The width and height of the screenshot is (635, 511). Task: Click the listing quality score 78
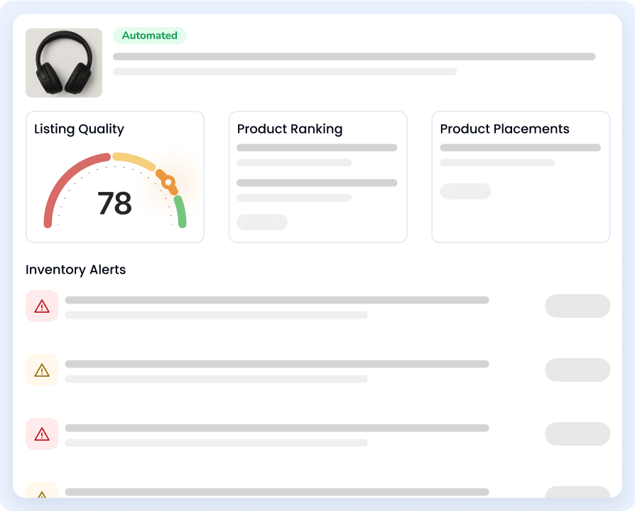[x=114, y=204]
